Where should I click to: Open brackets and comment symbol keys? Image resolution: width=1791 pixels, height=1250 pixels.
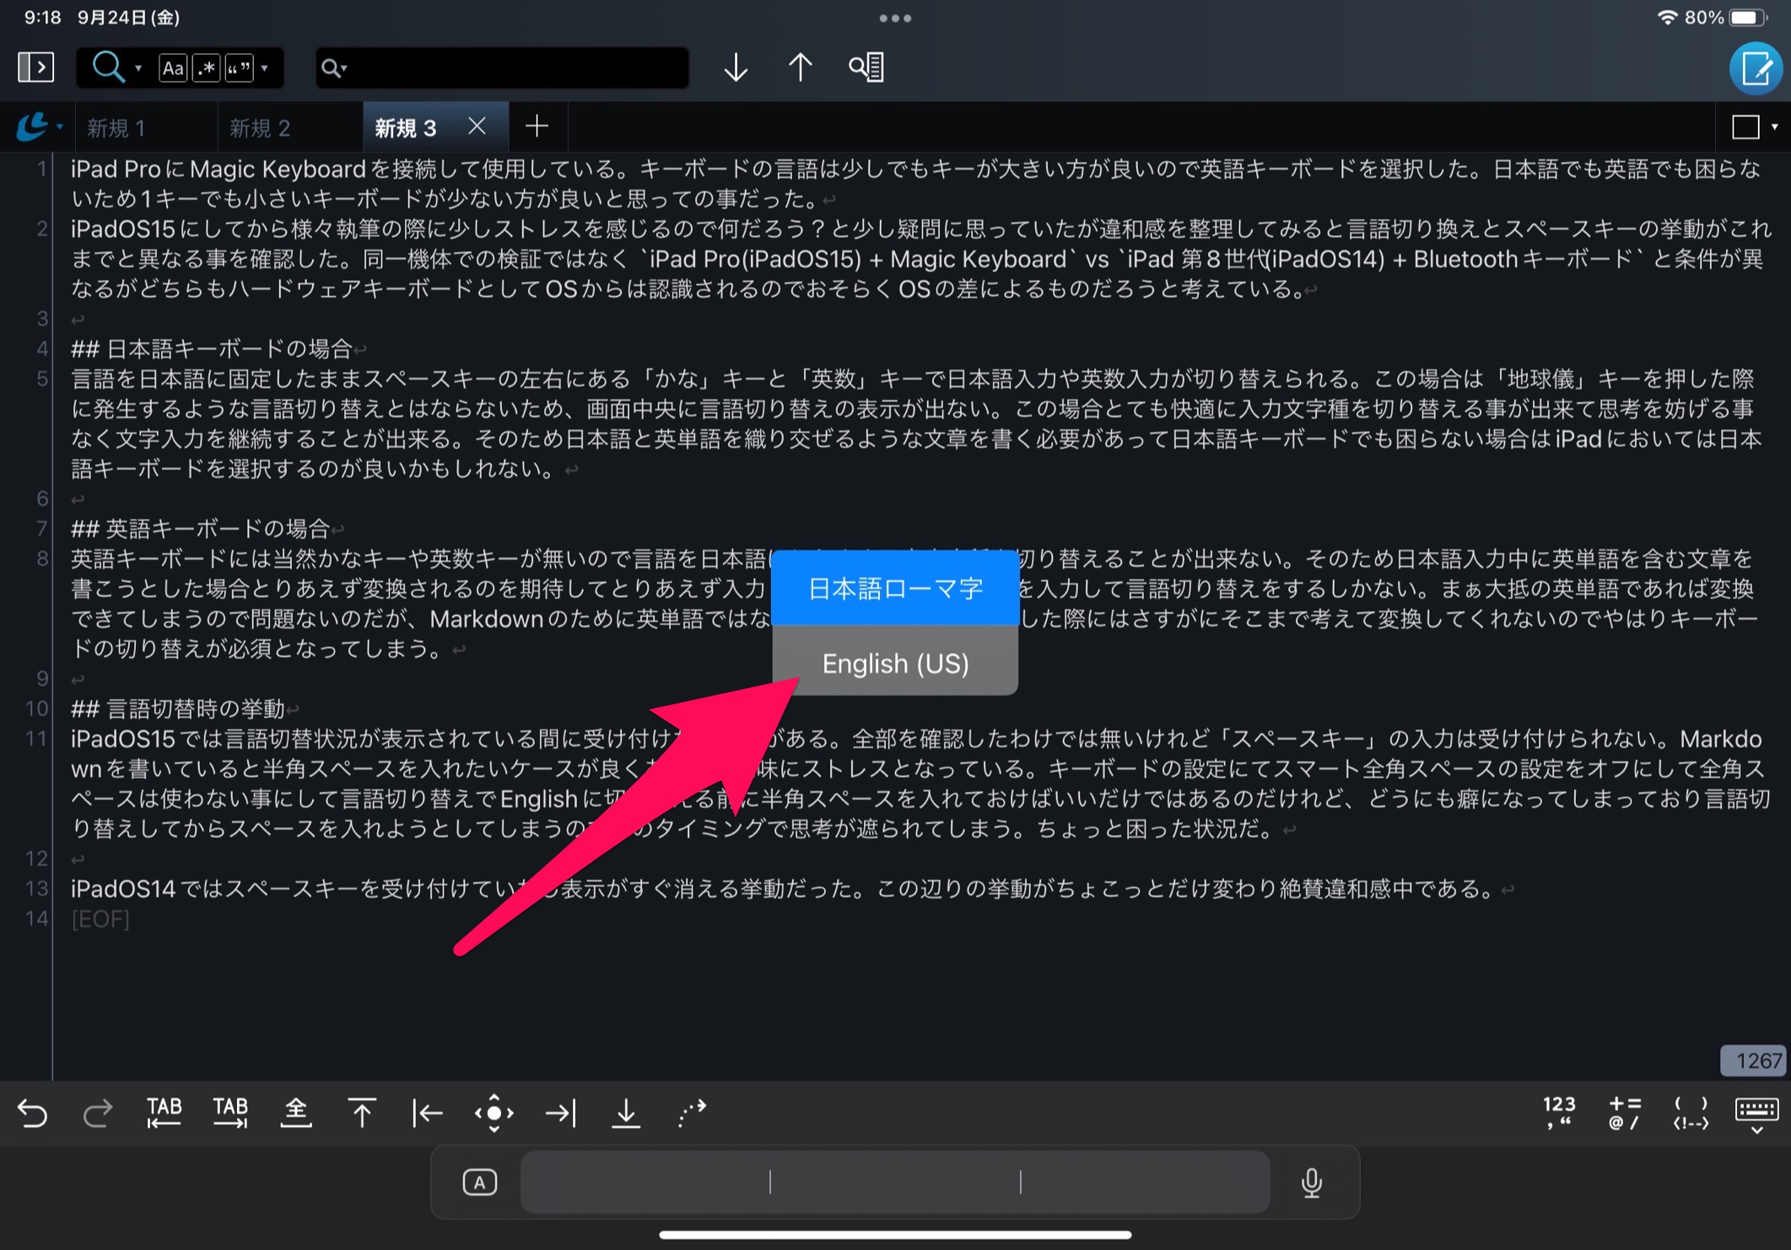click(x=1691, y=1112)
